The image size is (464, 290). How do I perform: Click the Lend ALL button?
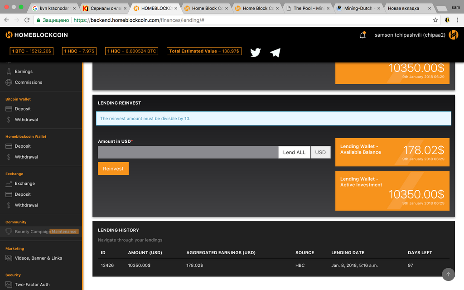click(294, 152)
